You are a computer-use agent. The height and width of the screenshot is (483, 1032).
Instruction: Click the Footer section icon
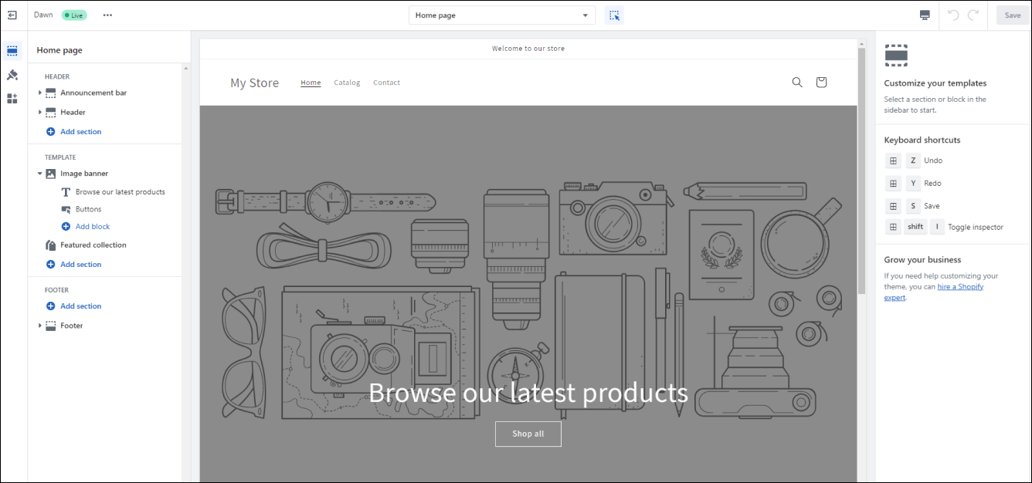(x=51, y=326)
